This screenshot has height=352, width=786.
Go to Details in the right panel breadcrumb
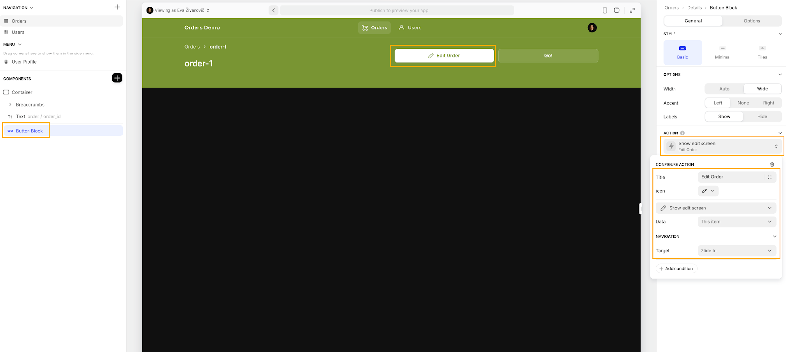coord(694,8)
